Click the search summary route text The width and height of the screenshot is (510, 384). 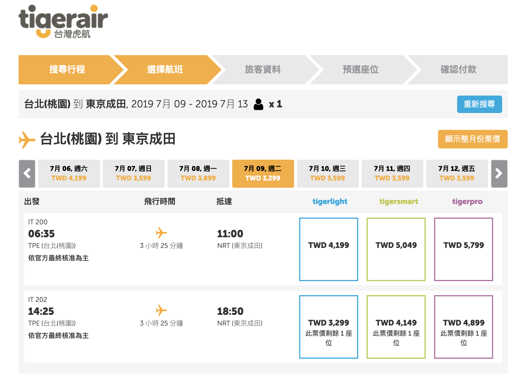136,104
